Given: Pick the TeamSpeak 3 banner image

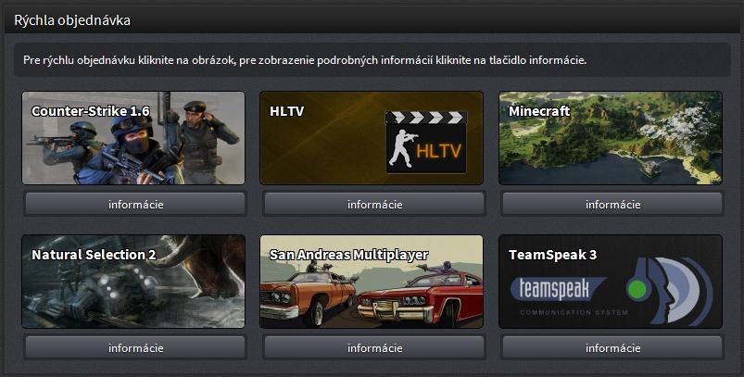Looking at the screenshot, I should (611, 282).
